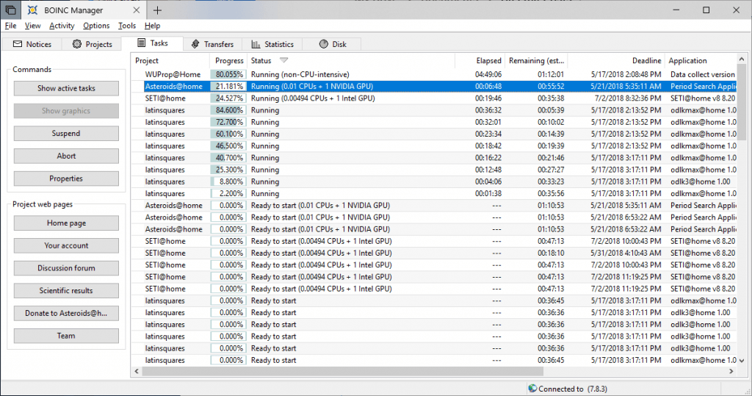The width and height of the screenshot is (752, 396).
Task: Click 'Running (non-CPU-intensive)' status text
Action: [300, 74]
